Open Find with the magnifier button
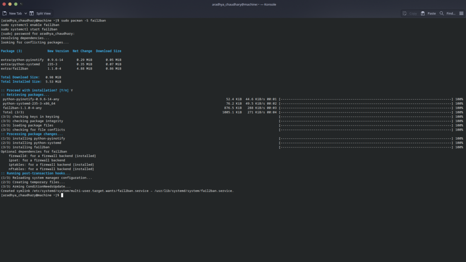The height and width of the screenshot is (262, 466). [448, 13]
